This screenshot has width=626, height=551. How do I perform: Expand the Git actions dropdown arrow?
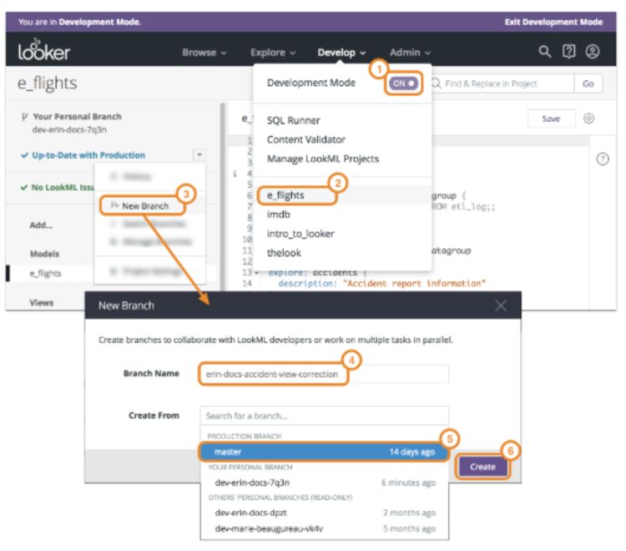(199, 154)
